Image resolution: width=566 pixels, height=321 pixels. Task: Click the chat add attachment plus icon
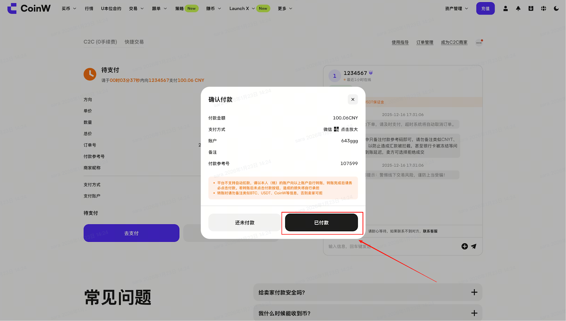[464, 246]
